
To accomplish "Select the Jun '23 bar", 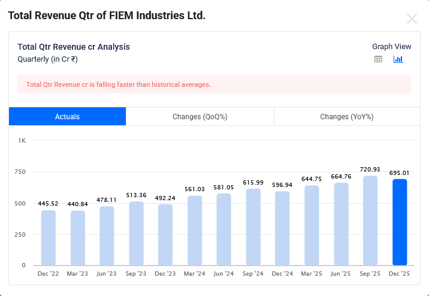I will pos(107,236).
